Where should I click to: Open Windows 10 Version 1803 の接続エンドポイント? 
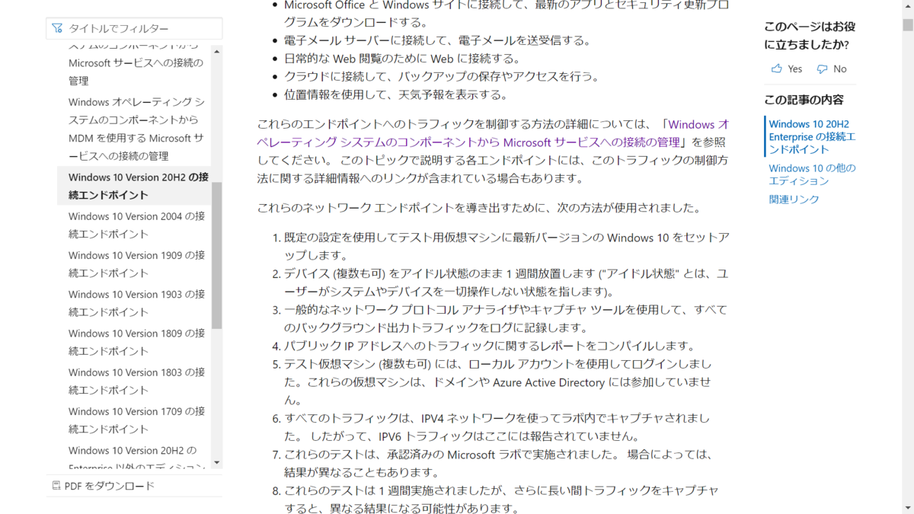pyautogui.click(x=137, y=382)
